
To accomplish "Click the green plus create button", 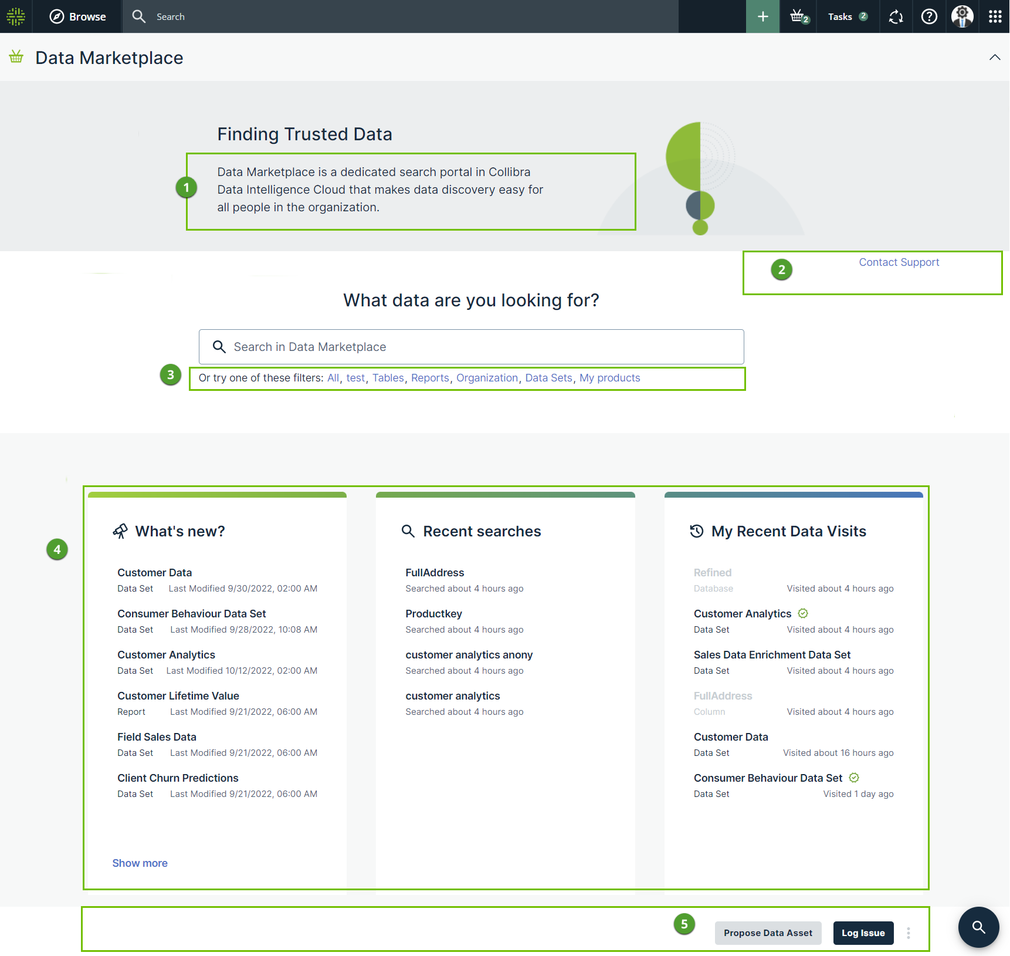I will pos(762,16).
